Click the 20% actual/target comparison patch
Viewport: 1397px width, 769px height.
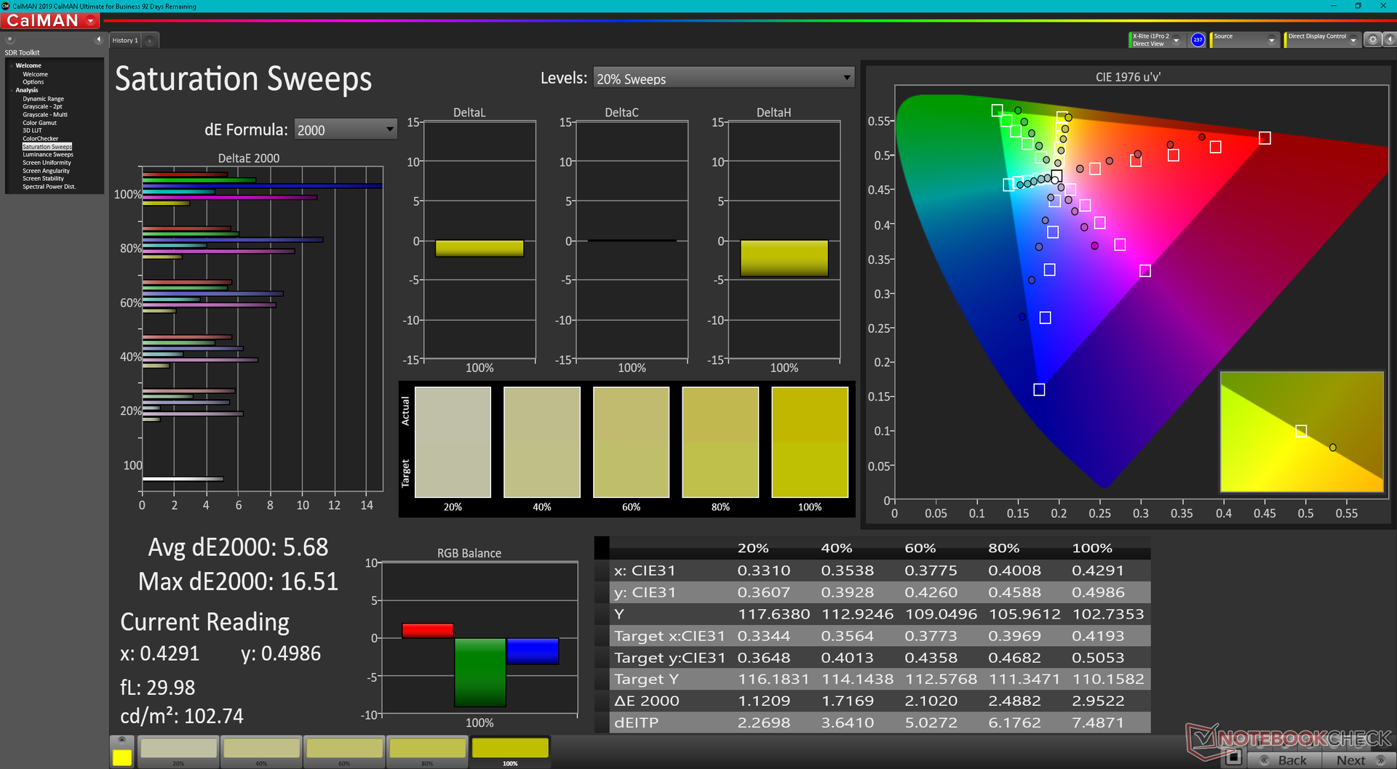[x=453, y=442]
